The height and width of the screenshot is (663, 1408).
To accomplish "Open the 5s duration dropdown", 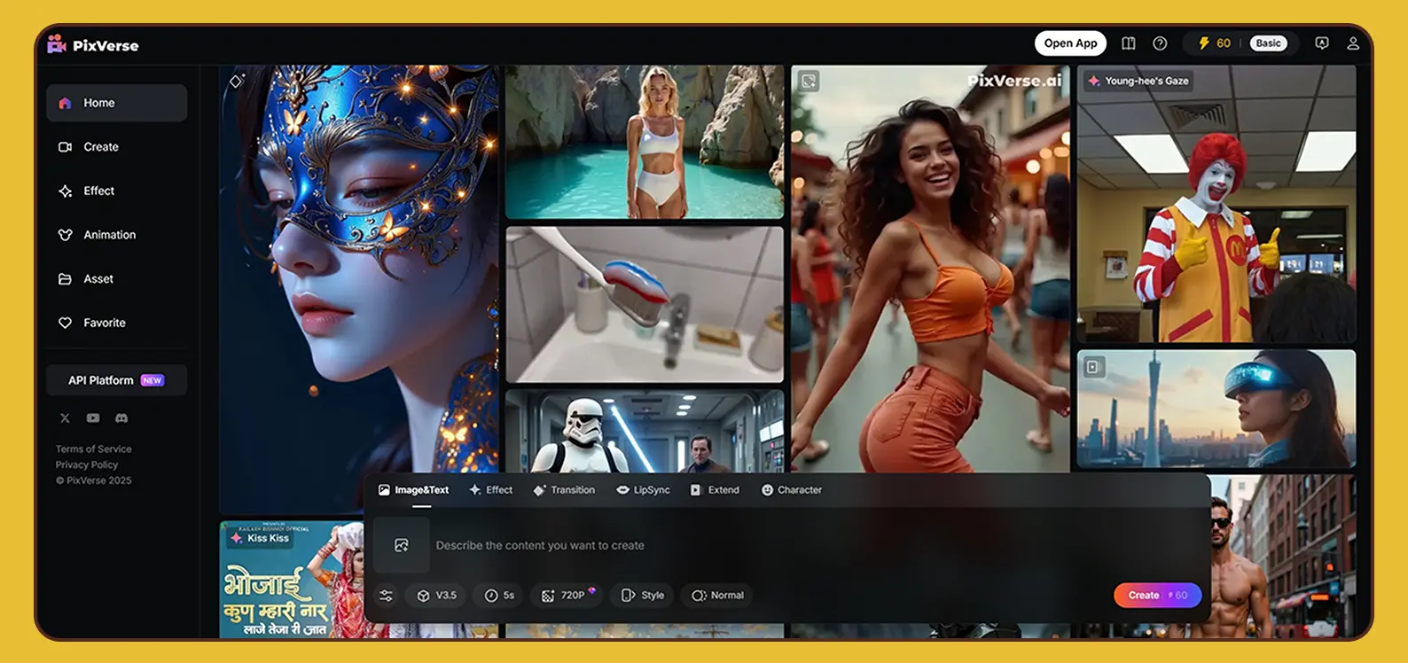I will [x=499, y=596].
